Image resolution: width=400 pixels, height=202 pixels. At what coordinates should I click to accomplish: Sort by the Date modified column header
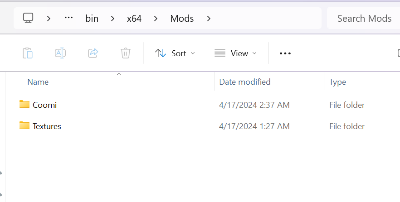pyautogui.click(x=245, y=82)
